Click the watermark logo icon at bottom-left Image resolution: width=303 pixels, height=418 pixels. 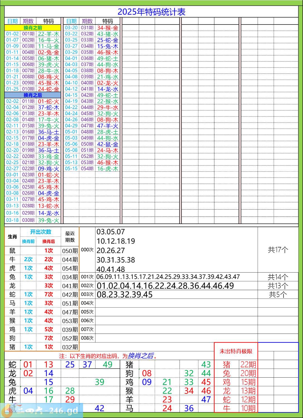[6, 411]
